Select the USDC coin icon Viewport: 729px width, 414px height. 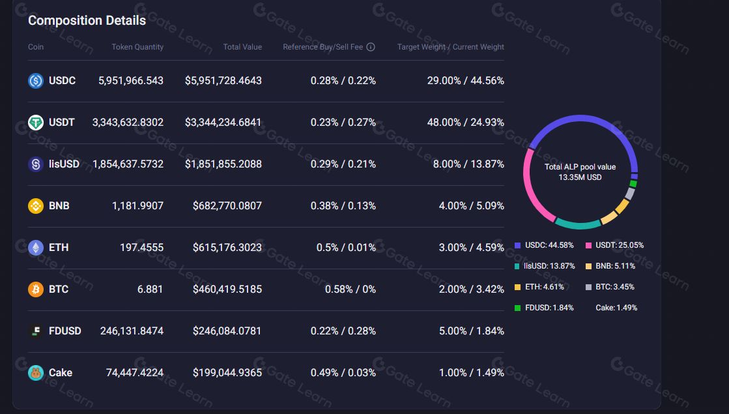pos(35,81)
